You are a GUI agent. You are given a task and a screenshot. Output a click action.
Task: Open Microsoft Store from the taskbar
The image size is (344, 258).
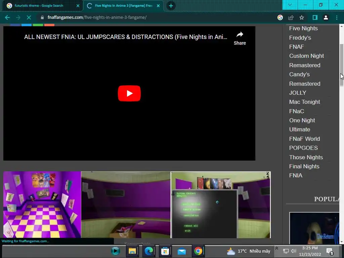(x=165, y=251)
